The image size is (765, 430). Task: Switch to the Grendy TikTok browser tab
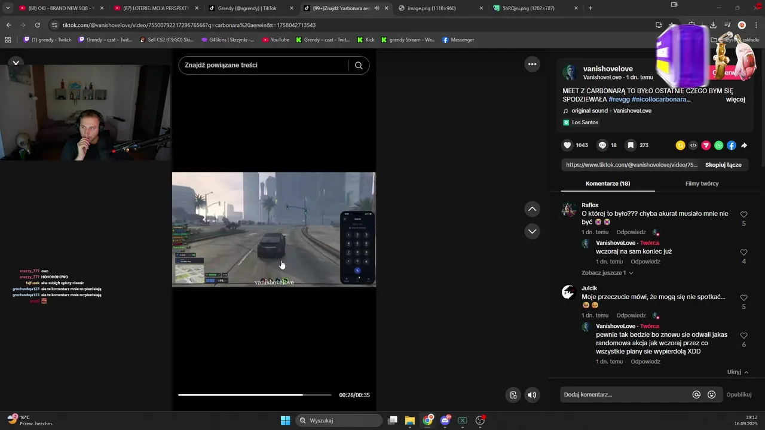(251, 8)
